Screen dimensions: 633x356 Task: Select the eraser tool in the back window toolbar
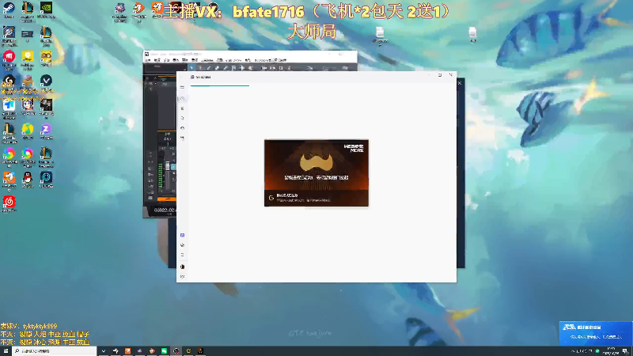(217, 68)
